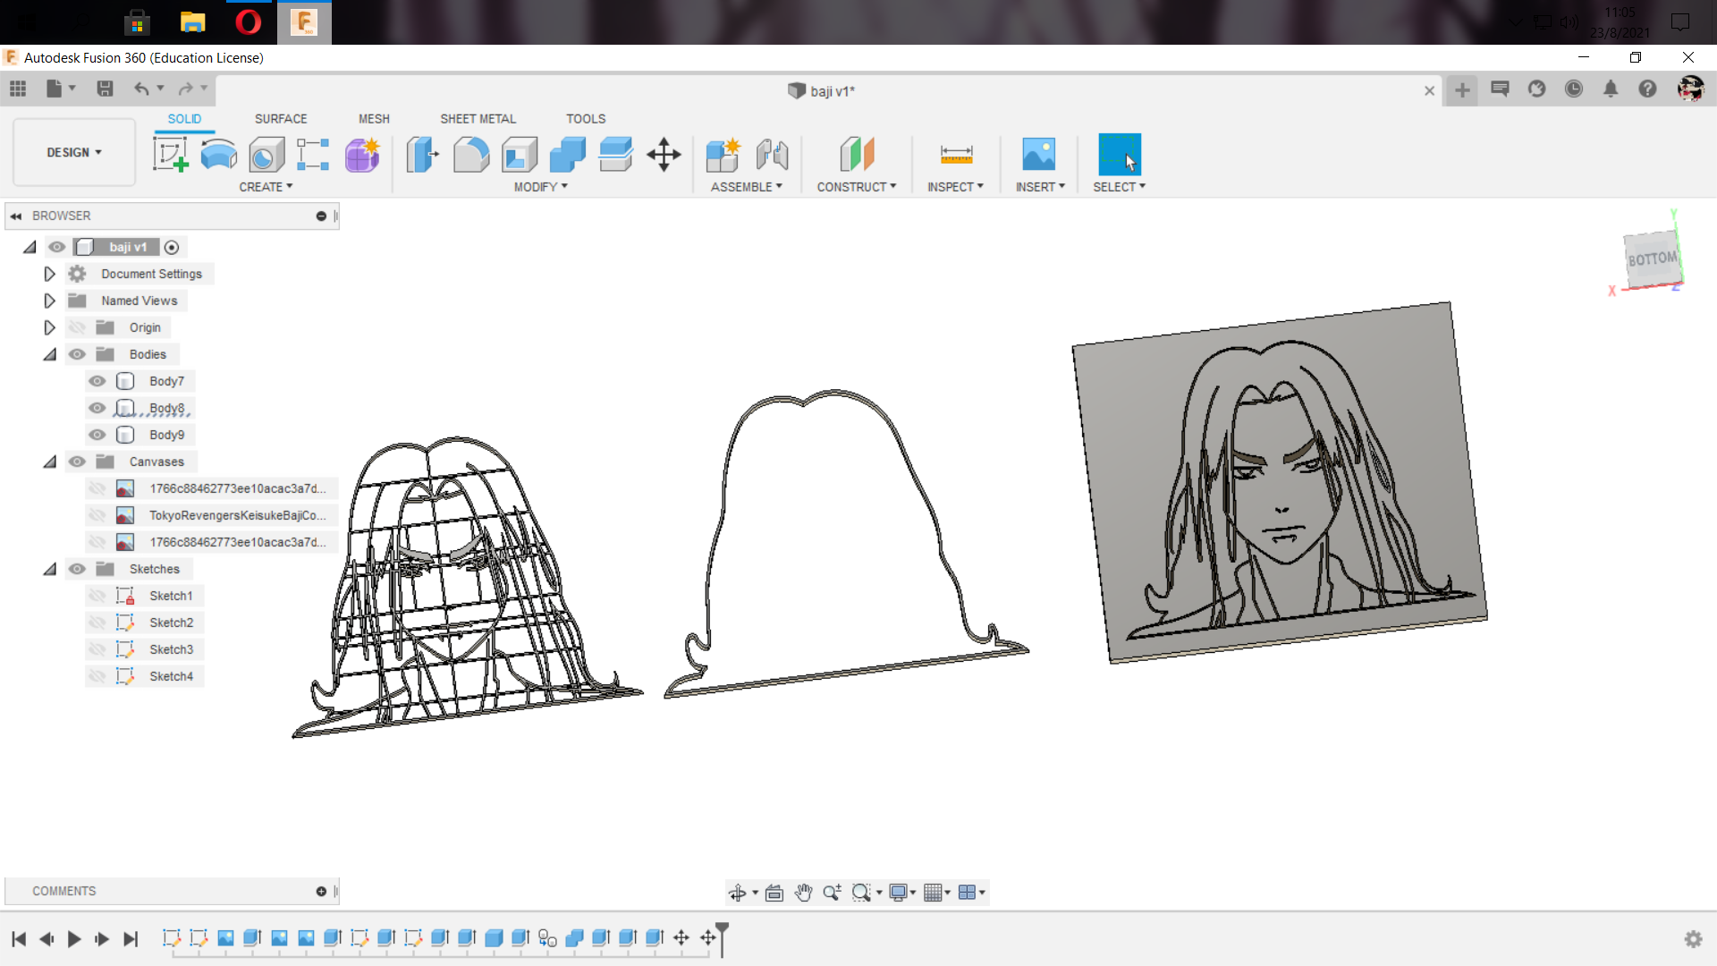Click the BOTTOM face of the ViewCube

(1652, 259)
